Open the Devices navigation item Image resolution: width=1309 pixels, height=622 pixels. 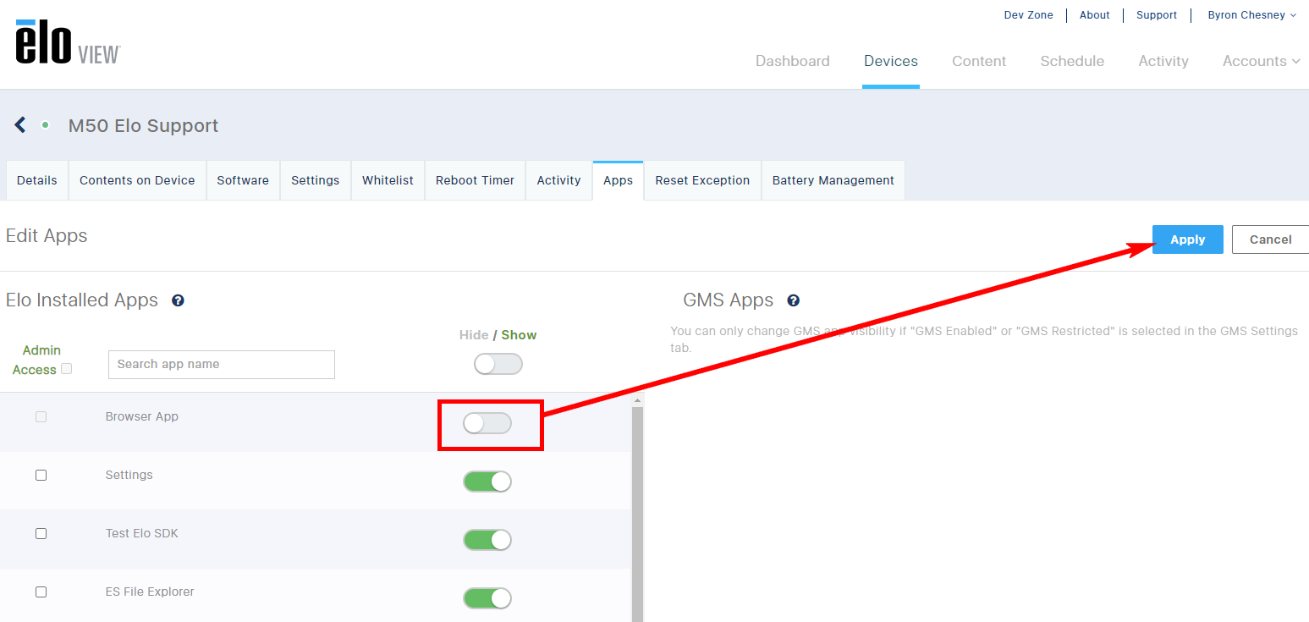point(891,61)
